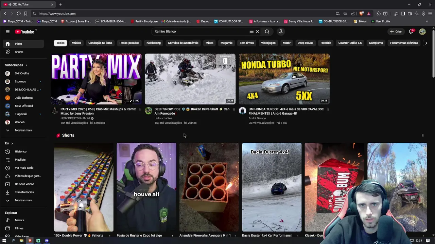Select the Deep House chip
This screenshot has width=435, height=244.
tap(306, 43)
